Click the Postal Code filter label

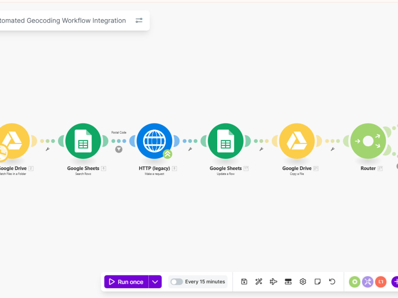click(x=119, y=132)
